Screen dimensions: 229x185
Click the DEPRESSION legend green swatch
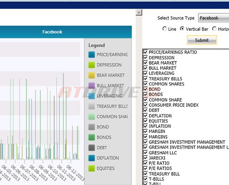(x=92, y=65)
